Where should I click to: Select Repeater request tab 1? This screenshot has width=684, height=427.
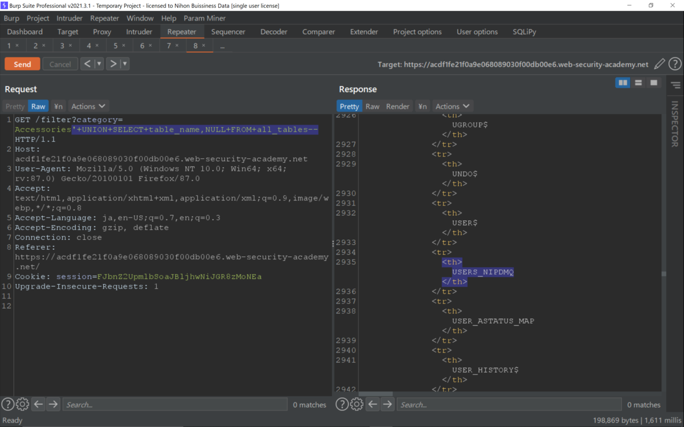13,46
